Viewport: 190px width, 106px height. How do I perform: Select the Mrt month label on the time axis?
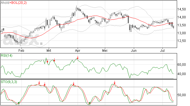(49, 51)
